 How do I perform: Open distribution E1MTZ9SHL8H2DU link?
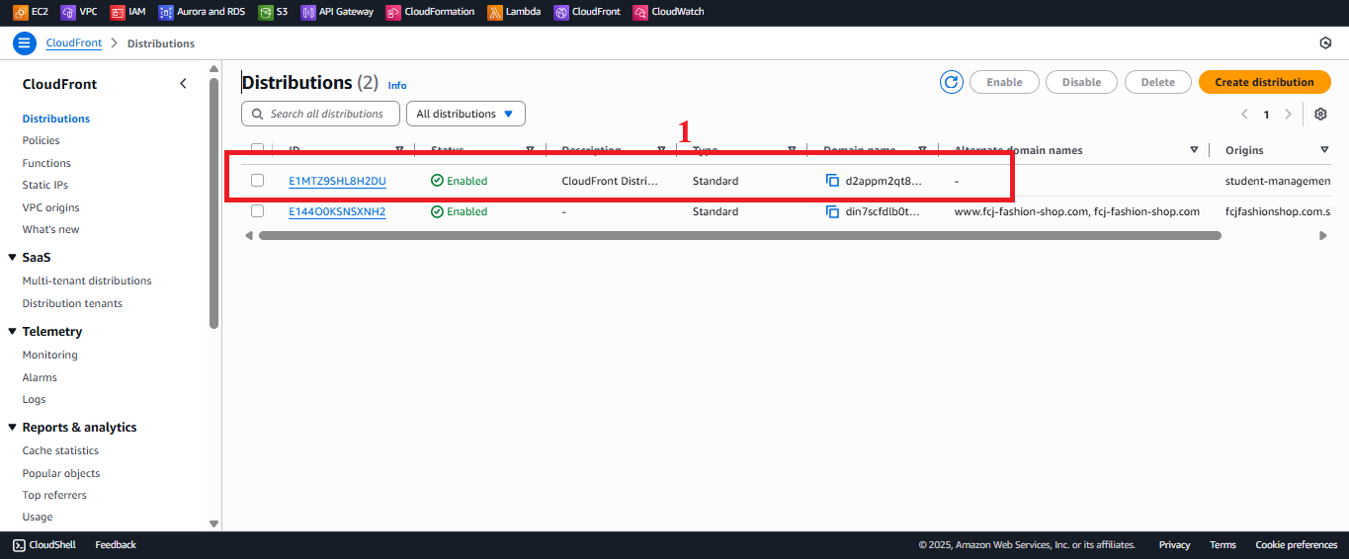[x=337, y=181]
